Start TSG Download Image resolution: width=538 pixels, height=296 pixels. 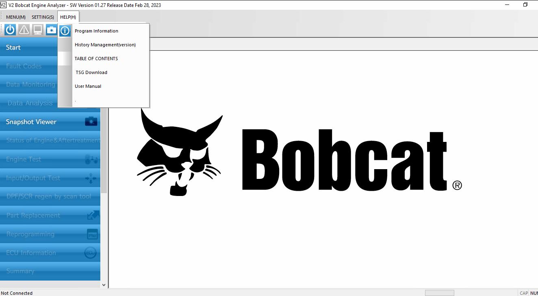(x=91, y=72)
